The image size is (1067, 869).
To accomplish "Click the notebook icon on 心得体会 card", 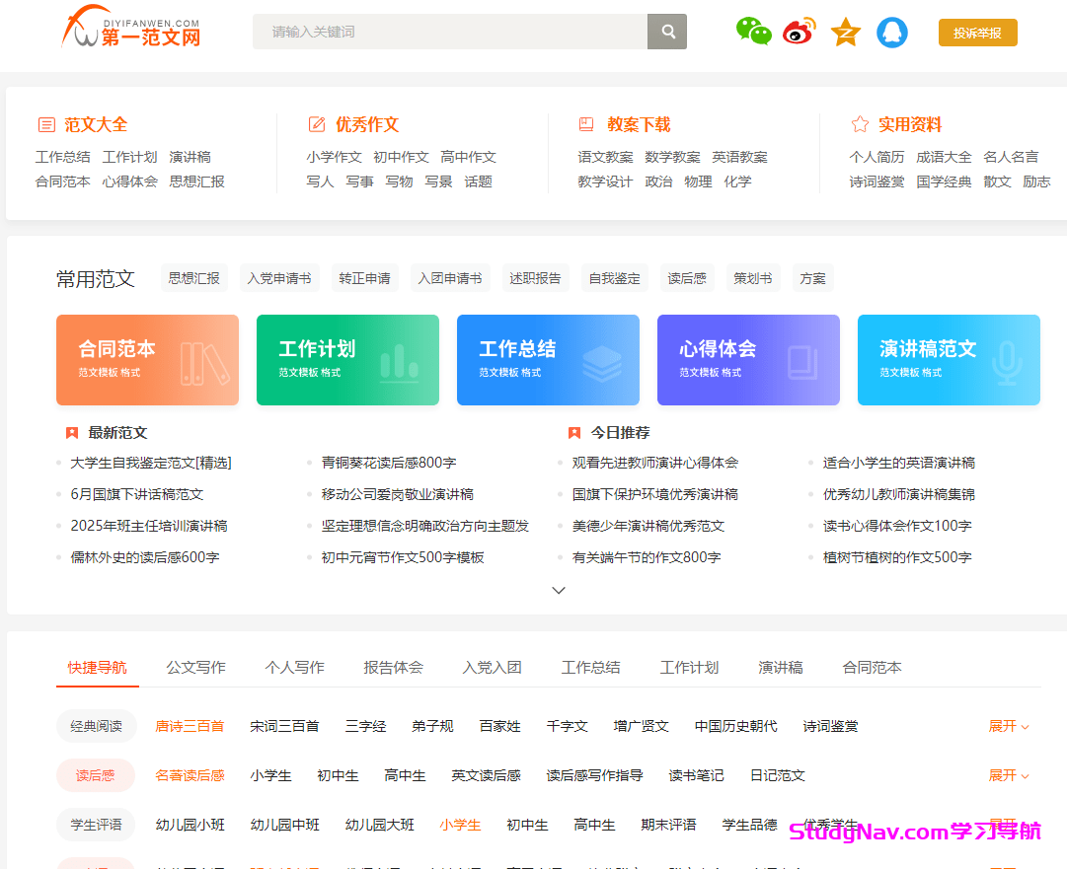I will (802, 362).
